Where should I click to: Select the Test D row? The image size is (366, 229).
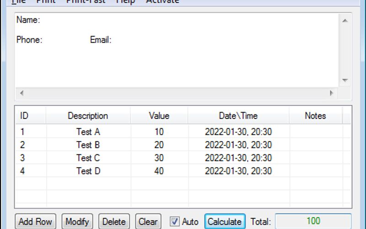[x=88, y=171]
